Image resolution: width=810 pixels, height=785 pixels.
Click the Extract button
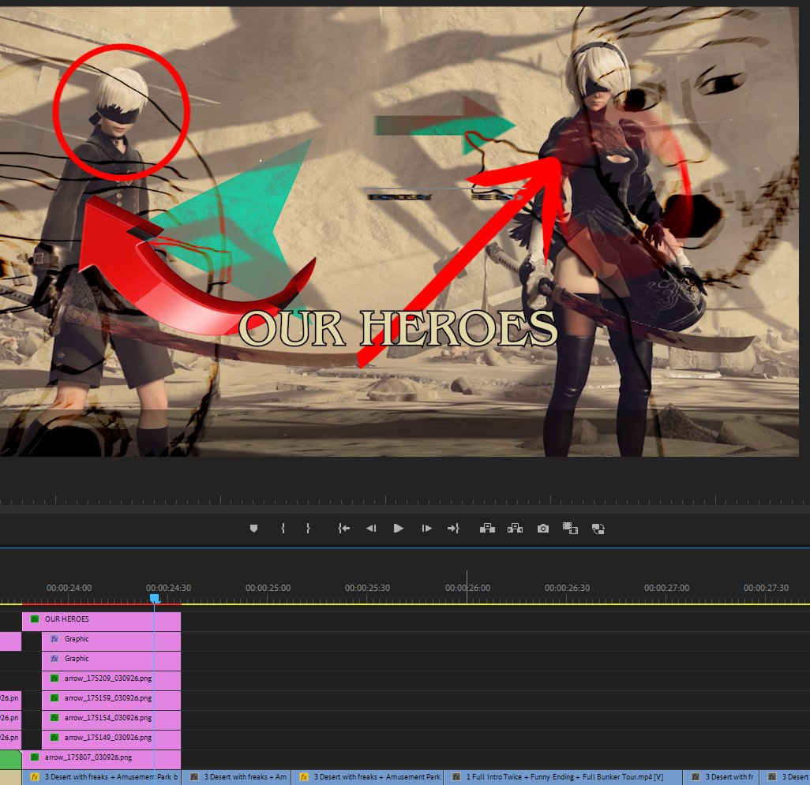pyautogui.click(x=515, y=528)
